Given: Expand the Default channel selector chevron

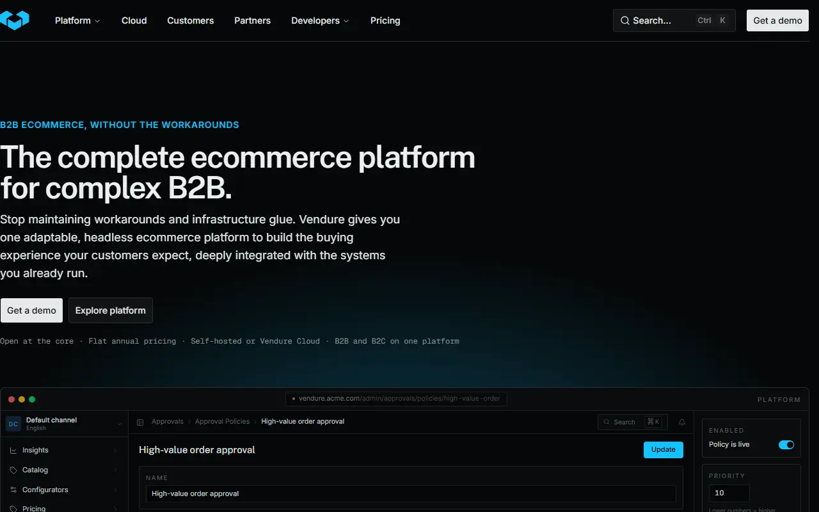Looking at the screenshot, I should pos(119,424).
